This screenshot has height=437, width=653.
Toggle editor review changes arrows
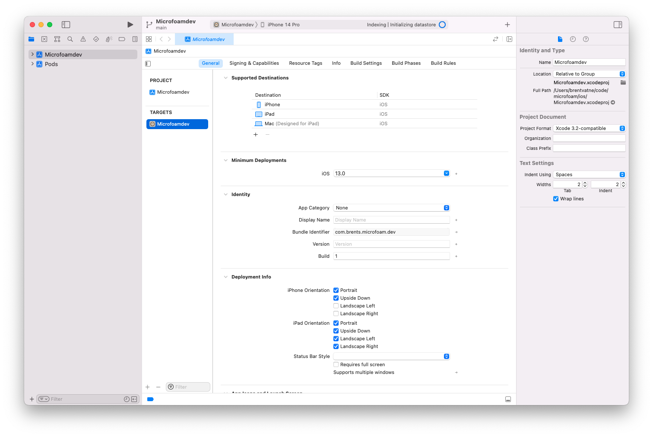495,39
